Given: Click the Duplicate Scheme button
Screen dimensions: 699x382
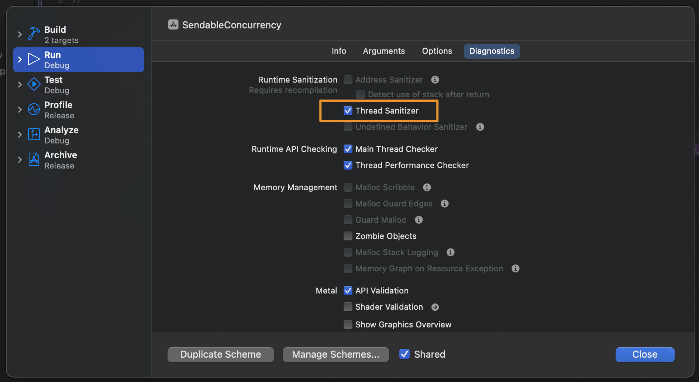Looking at the screenshot, I should (x=221, y=354).
